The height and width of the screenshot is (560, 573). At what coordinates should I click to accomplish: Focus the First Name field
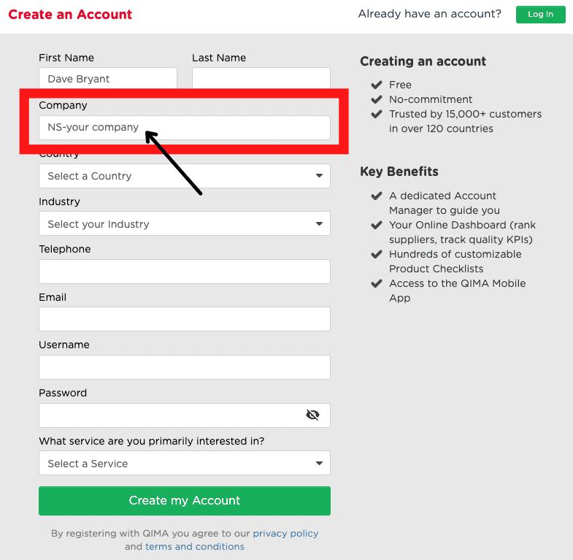pyautogui.click(x=108, y=78)
